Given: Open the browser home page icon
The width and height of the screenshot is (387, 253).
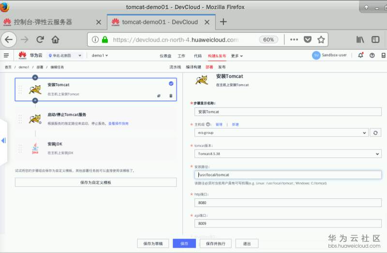Looking at the screenshot, I should click(55, 40).
